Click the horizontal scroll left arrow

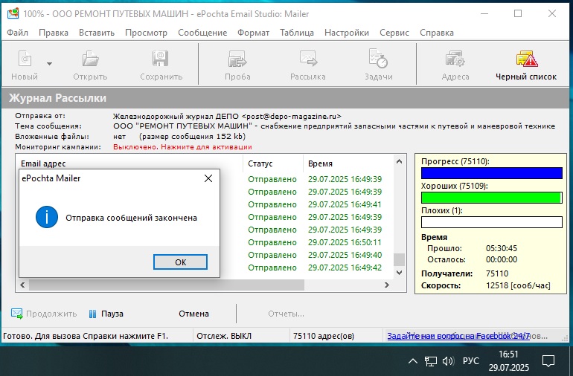click(x=22, y=285)
